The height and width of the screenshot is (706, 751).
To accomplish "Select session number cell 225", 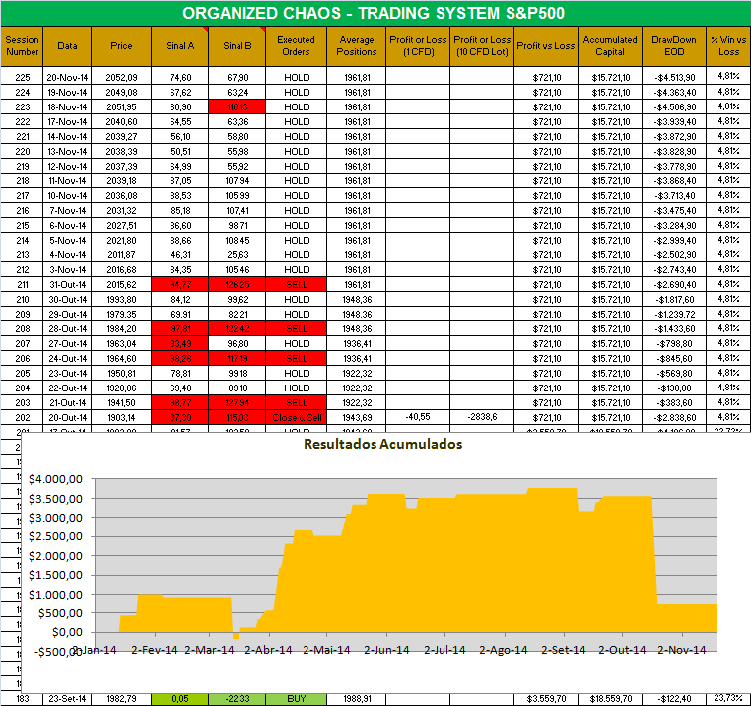I will click(x=22, y=77).
